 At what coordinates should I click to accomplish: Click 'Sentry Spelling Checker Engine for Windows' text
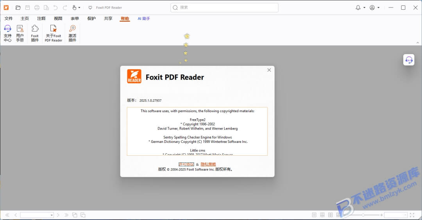tap(198, 137)
